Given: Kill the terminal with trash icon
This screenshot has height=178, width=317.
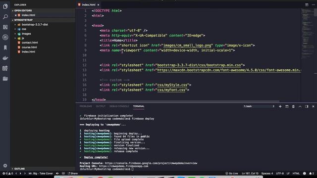Looking at the screenshot, I should pyautogui.click(x=293, y=106).
